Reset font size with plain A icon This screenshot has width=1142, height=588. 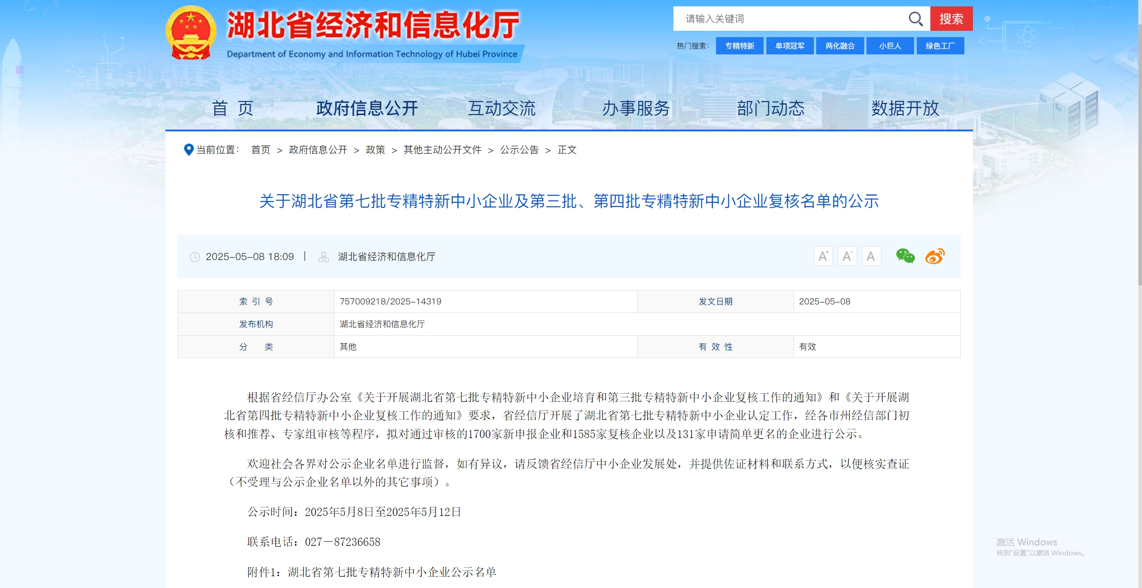[x=871, y=256]
